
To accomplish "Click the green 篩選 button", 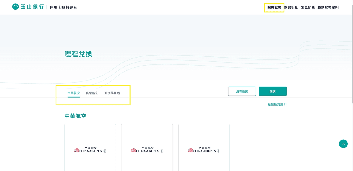I will click(x=273, y=91).
